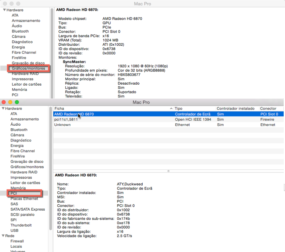Screen dimensions: 285x252
Task: Open the USB sidebar entry
Action: (14, 230)
